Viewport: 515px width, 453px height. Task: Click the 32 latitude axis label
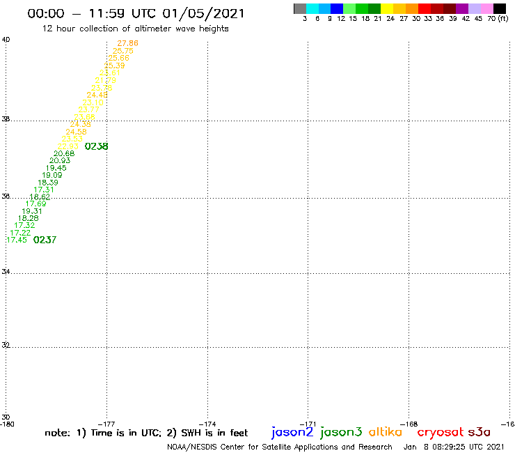(6, 345)
